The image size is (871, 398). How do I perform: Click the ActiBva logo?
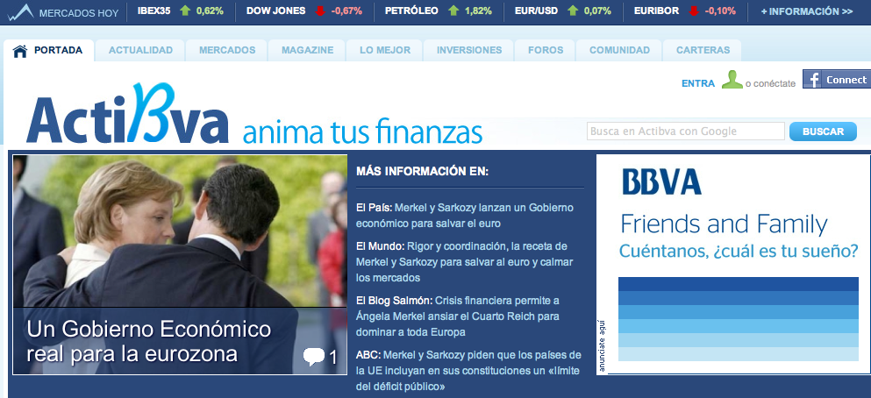127,114
